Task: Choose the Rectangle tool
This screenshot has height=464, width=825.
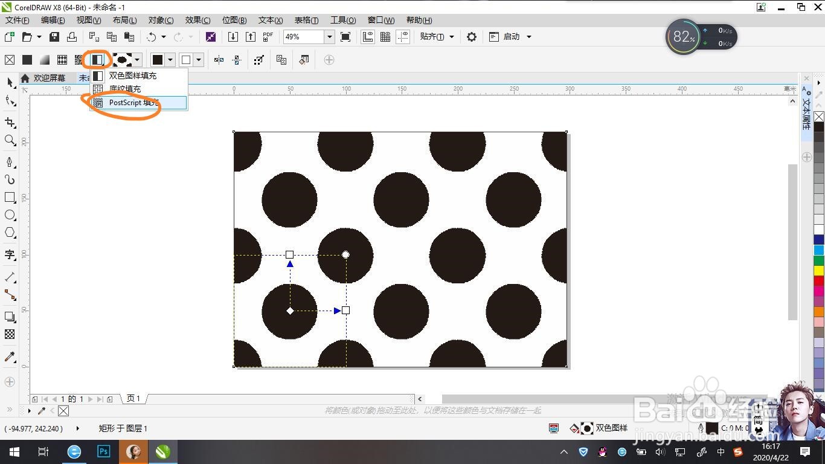Action: click(10, 198)
